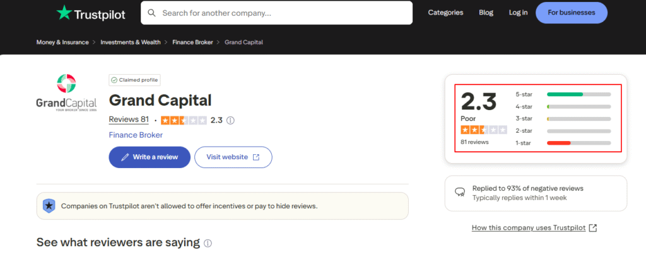Click the large 2.3 score in rating card
Screen dimensions: 646x258
[x=479, y=101]
